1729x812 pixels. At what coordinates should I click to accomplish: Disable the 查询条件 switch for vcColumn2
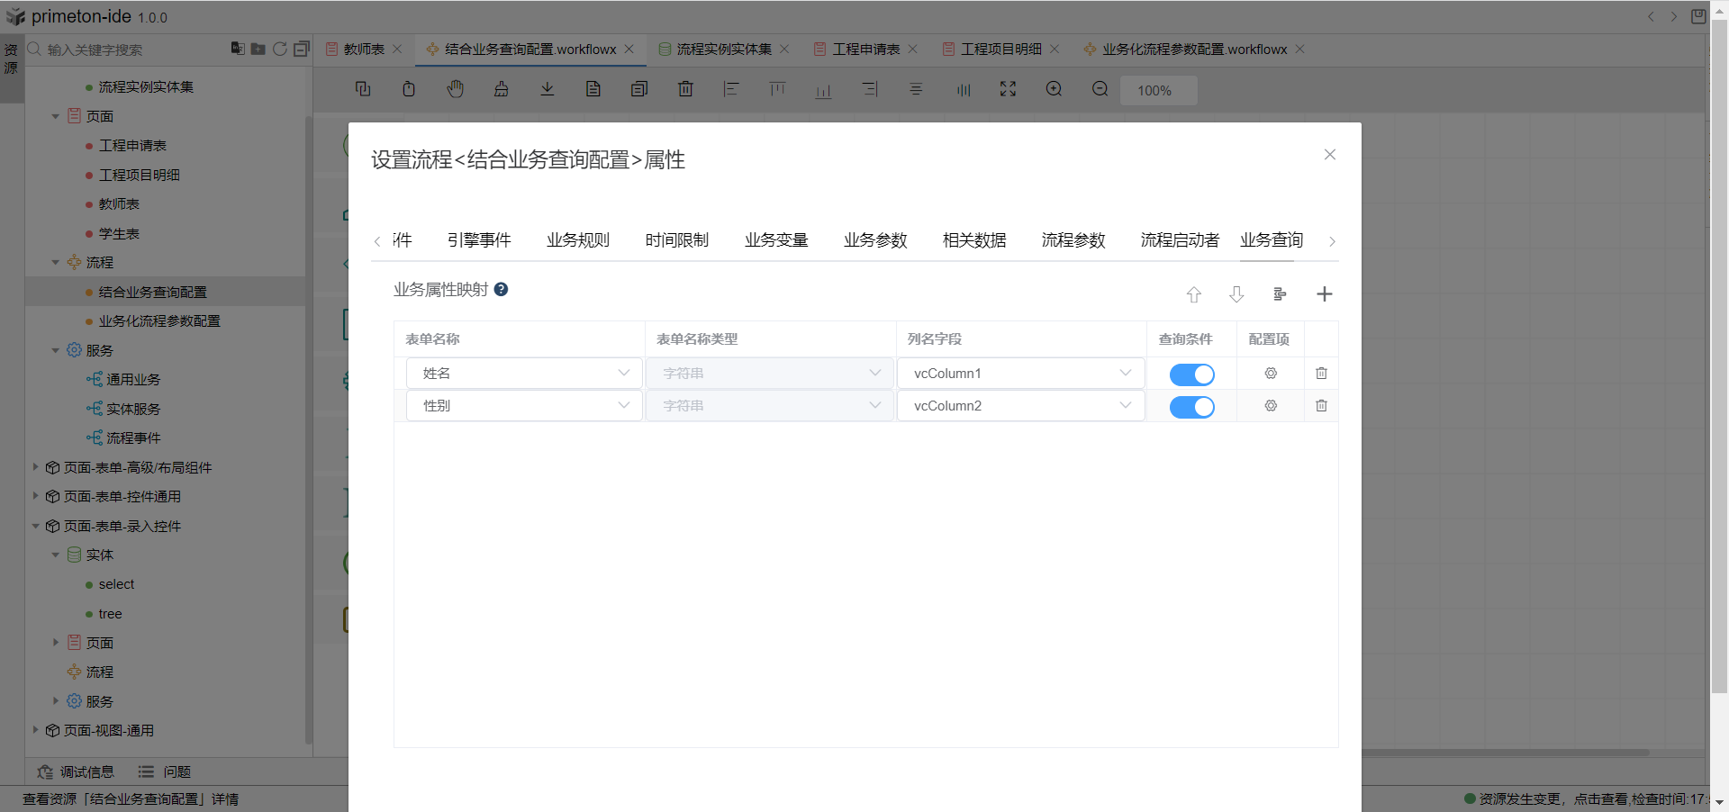pyautogui.click(x=1191, y=407)
